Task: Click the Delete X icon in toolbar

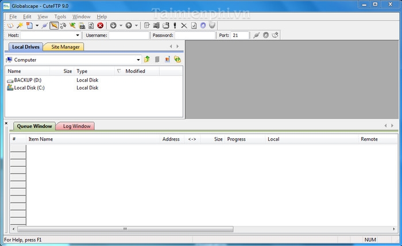Action: [x=184, y=26]
